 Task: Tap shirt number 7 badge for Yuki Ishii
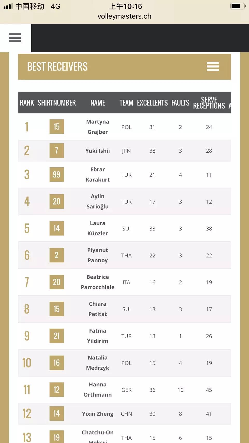point(57,151)
